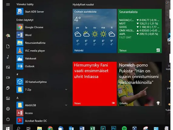Select the # section header in app list
This screenshot has width=173, height=130.
(17, 74)
